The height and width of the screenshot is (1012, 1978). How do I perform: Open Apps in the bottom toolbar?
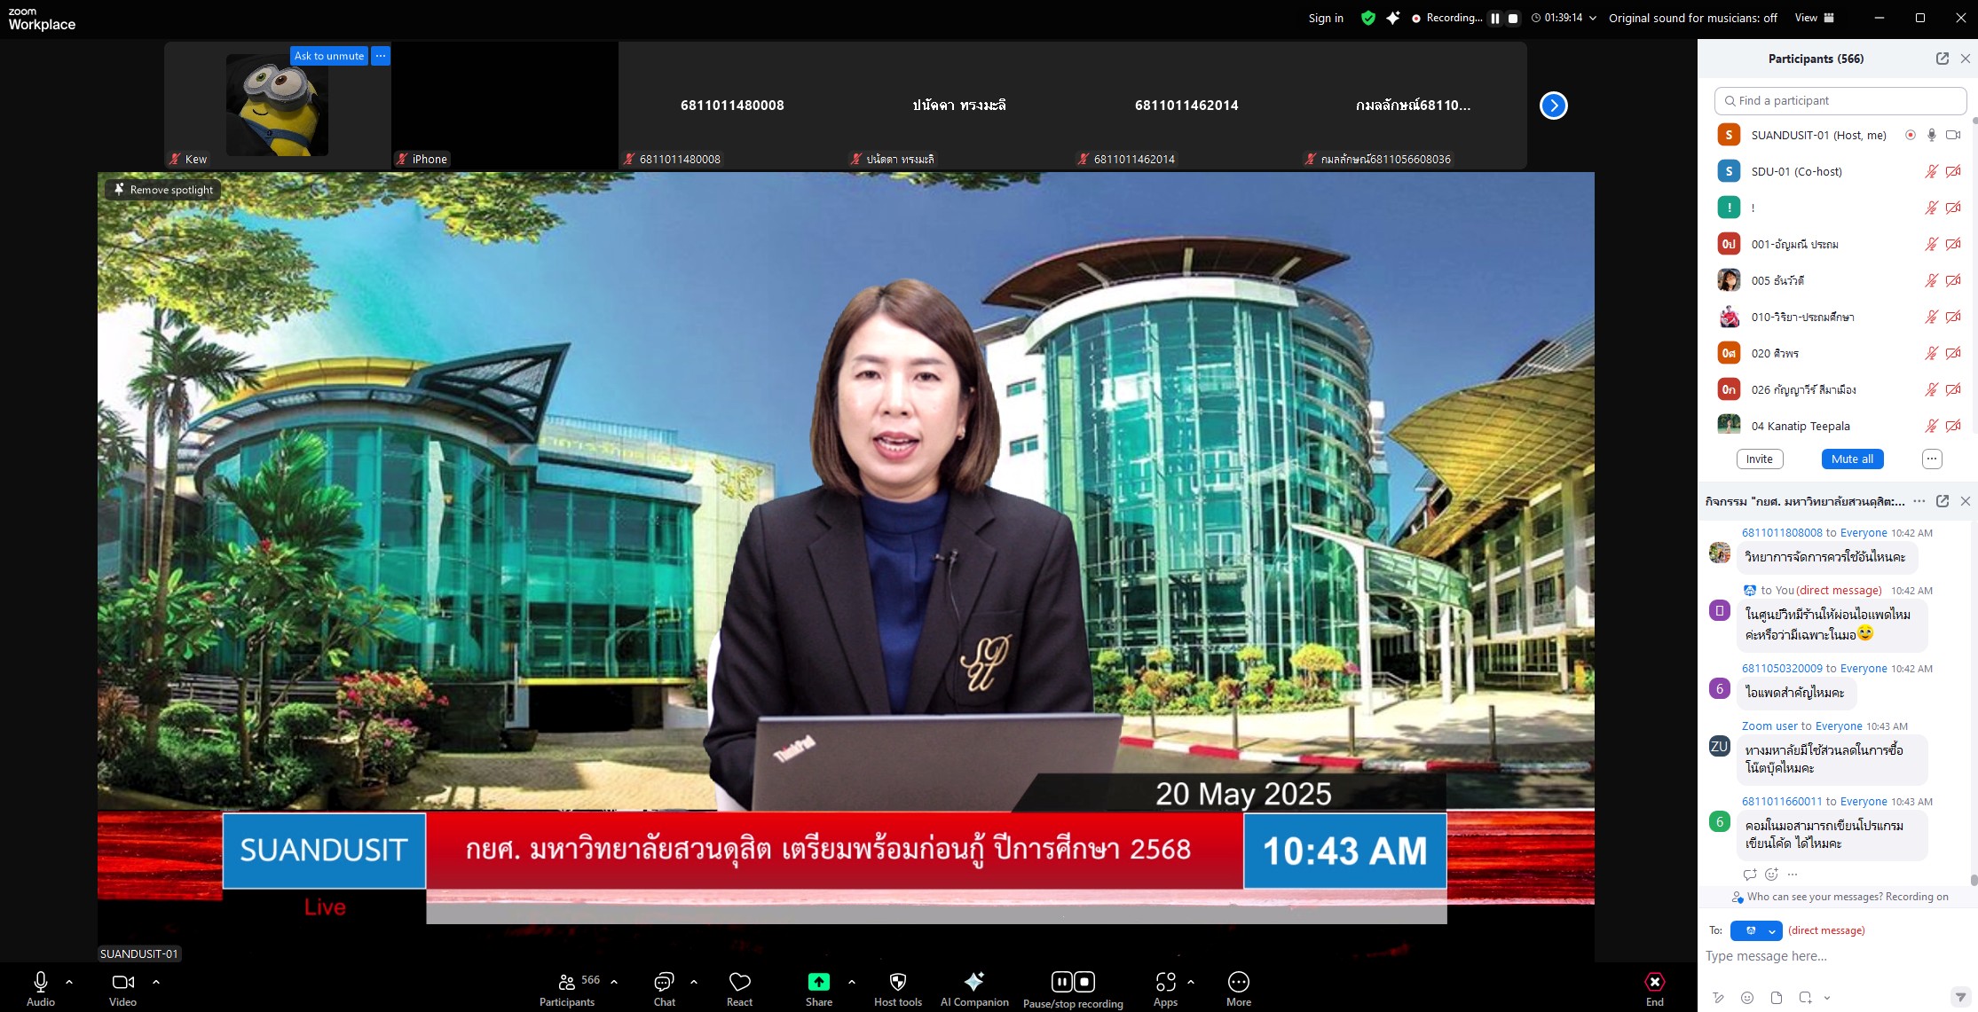[x=1165, y=988]
